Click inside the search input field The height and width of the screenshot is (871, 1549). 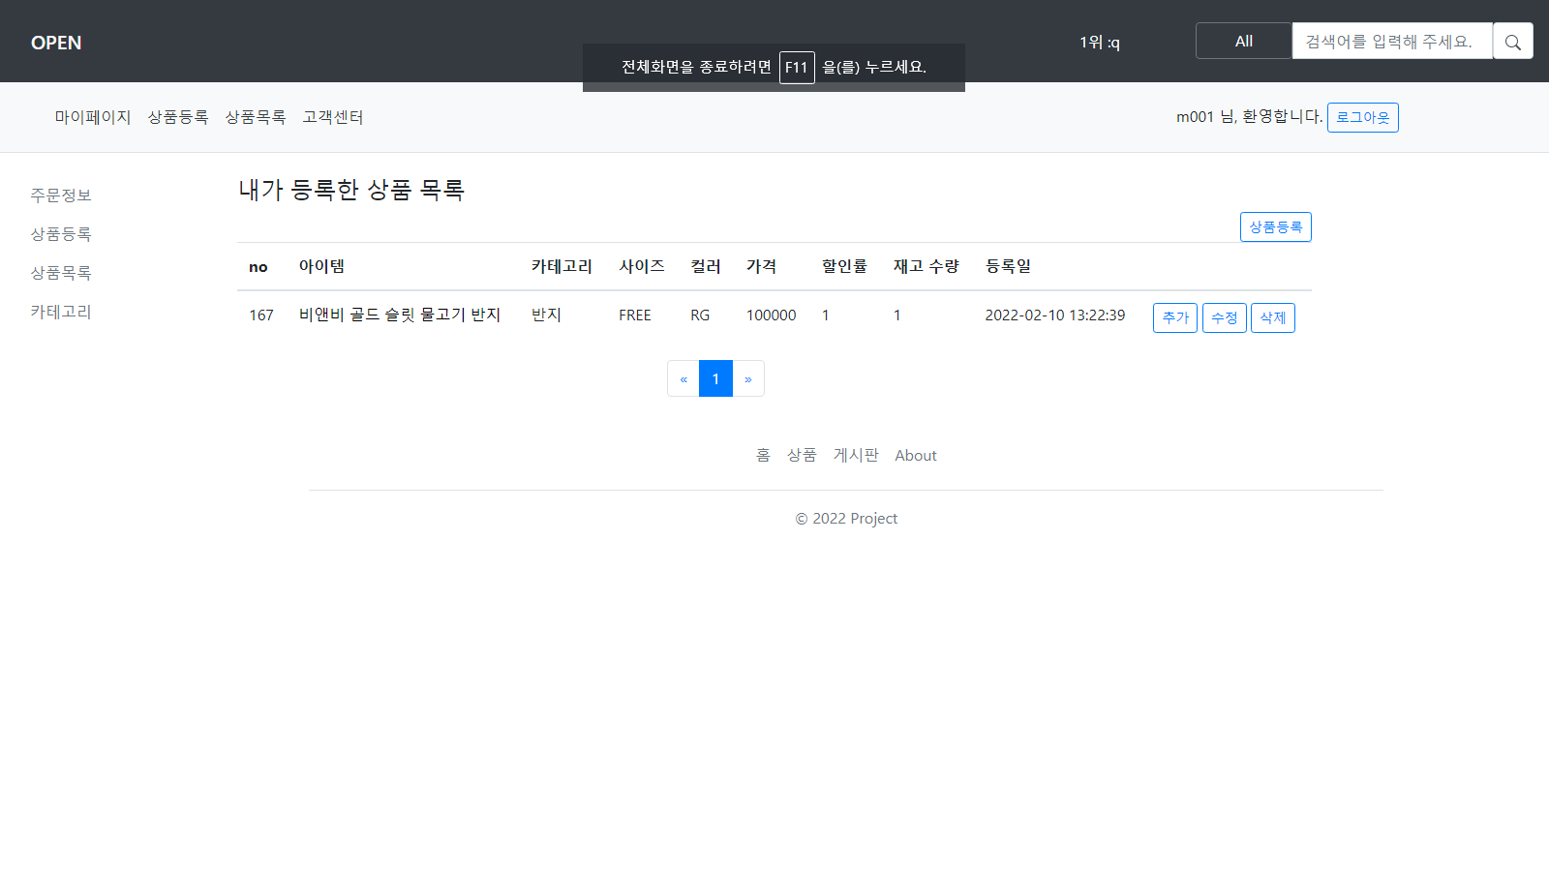click(1391, 41)
